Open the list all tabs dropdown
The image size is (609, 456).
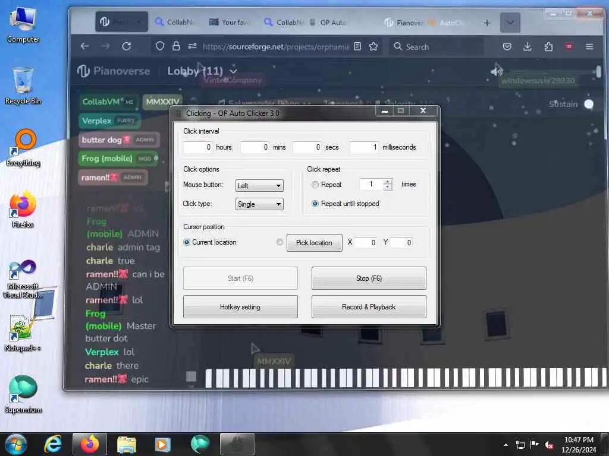[510, 23]
